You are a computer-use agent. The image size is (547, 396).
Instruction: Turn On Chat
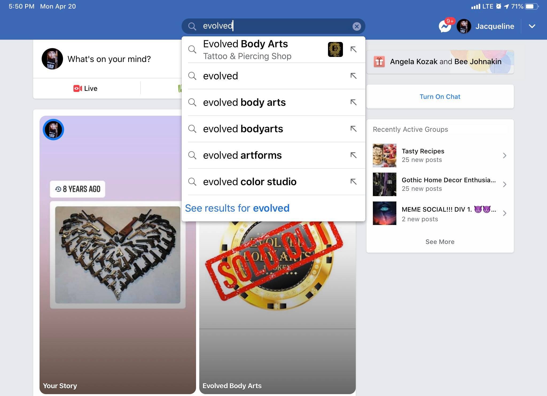(440, 96)
